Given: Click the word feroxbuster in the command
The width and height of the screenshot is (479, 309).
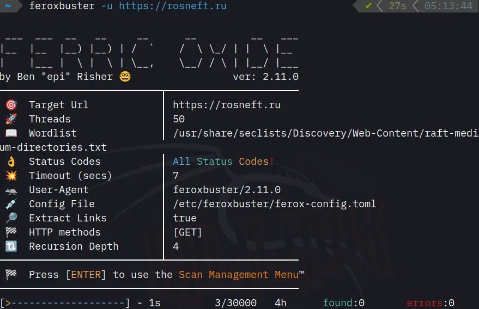Looking at the screenshot, I should tap(62, 6).
